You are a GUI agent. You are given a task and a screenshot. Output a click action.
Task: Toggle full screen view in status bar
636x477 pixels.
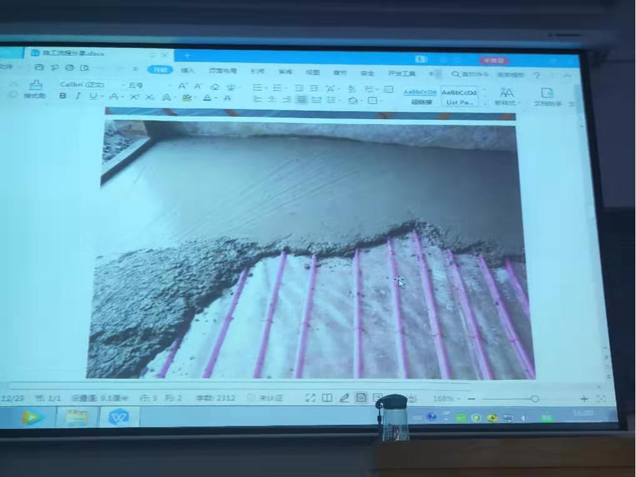pos(310,398)
